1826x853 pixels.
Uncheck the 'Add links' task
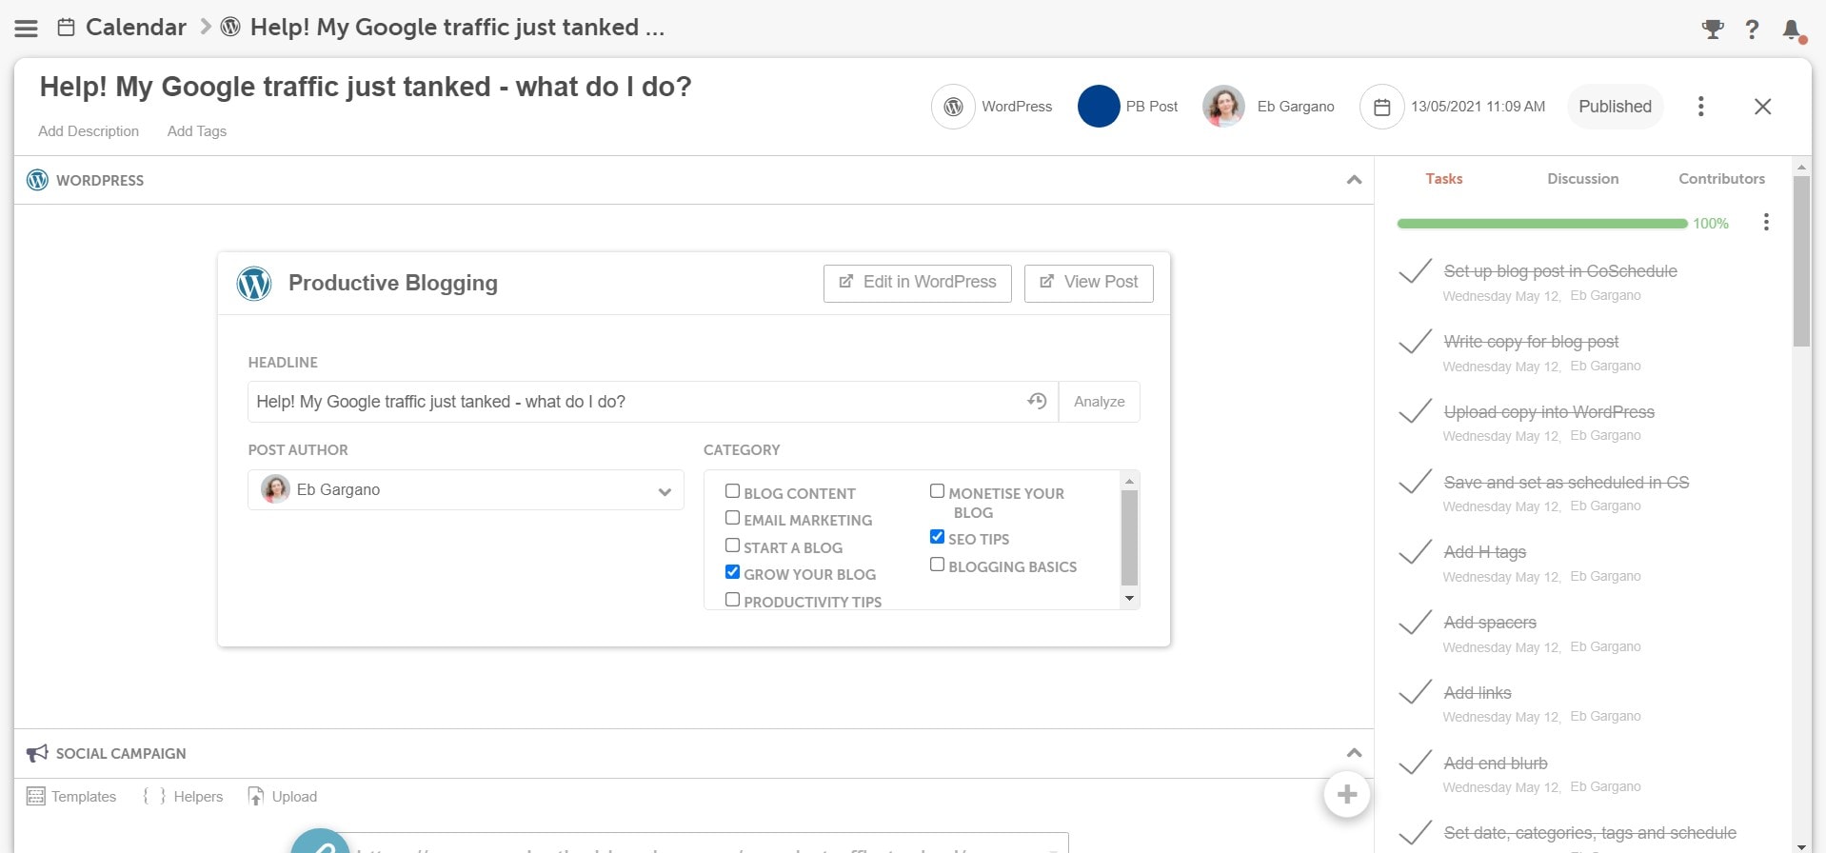click(x=1415, y=693)
